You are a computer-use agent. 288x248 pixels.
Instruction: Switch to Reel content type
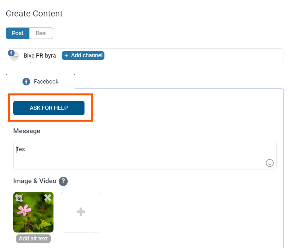click(x=41, y=33)
